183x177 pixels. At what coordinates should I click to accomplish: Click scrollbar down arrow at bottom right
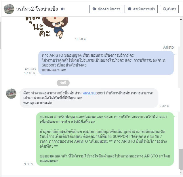click(x=181, y=172)
